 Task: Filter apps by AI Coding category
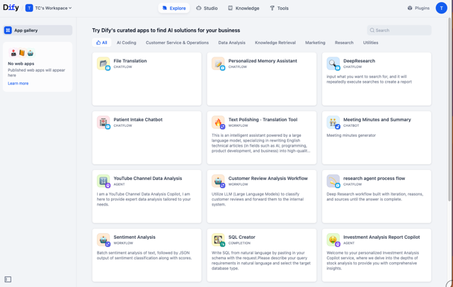[126, 43]
